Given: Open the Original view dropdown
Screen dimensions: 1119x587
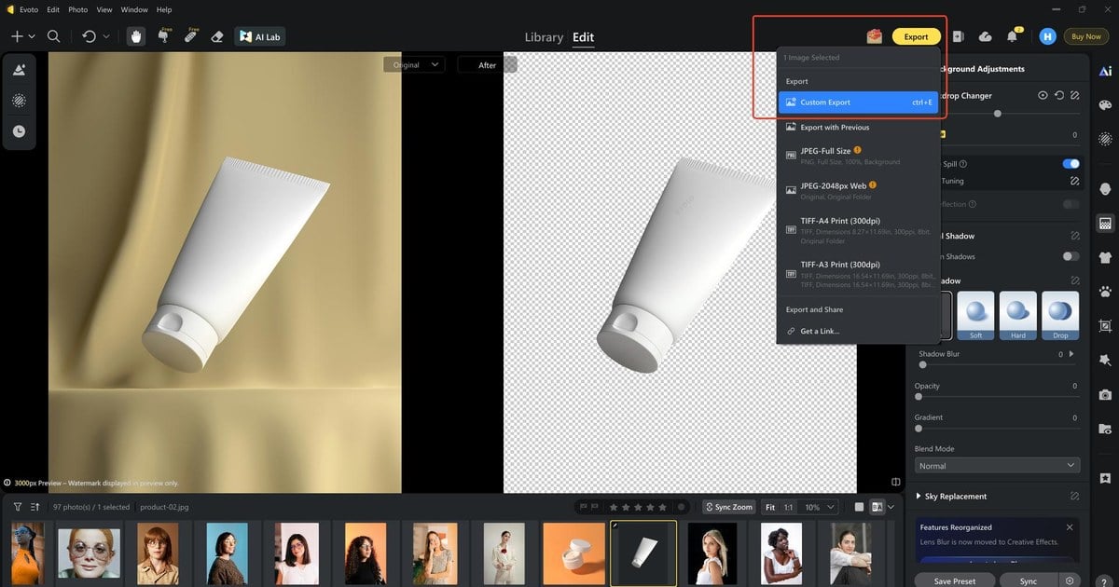Looking at the screenshot, I should (x=415, y=65).
